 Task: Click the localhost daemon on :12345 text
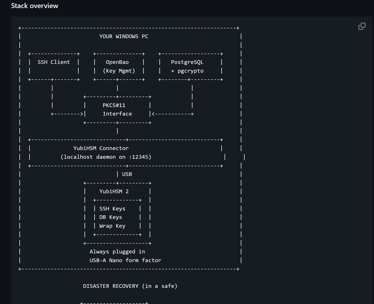106,157
